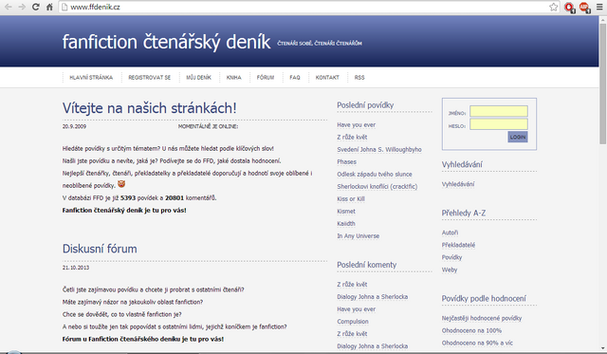Screen dimensions: 607x354
Task: Open the Chrome hamburger menu
Action: (599, 7)
